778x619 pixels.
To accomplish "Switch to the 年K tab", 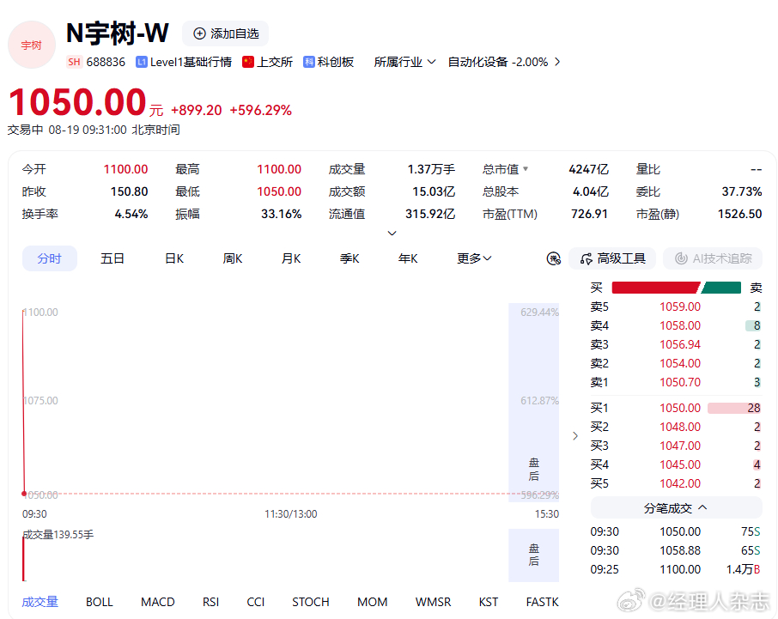I will tap(408, 258).
